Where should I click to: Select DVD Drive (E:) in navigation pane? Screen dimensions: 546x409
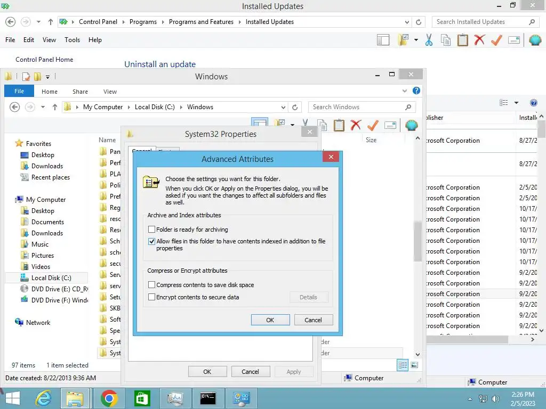point(54,289)
